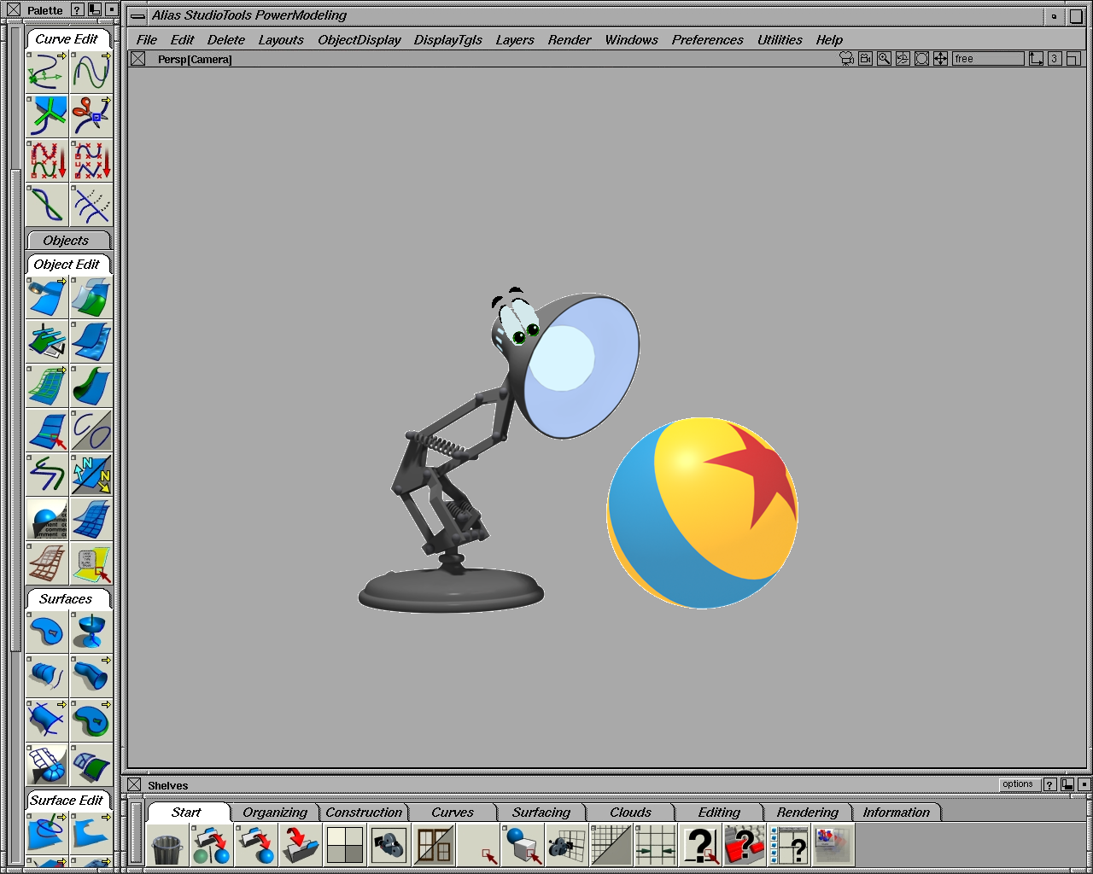The height and width of the screenshot is (874, 1093).
Task: Select the surface normals N tool
Action: coord(91,475)
